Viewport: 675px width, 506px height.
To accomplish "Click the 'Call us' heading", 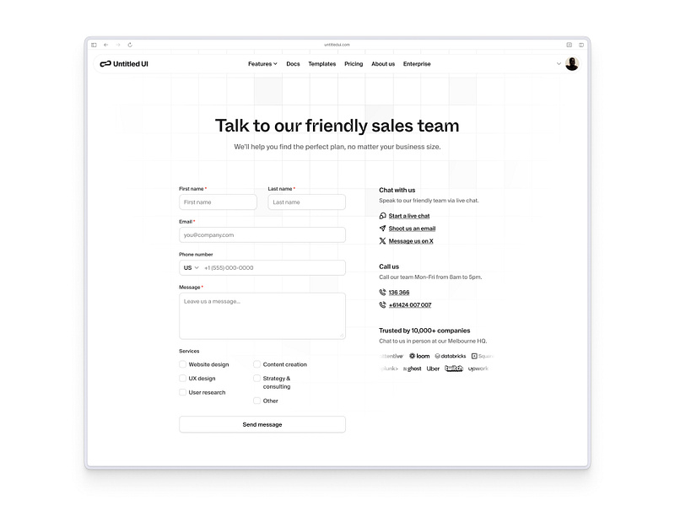I will [389, 266].
